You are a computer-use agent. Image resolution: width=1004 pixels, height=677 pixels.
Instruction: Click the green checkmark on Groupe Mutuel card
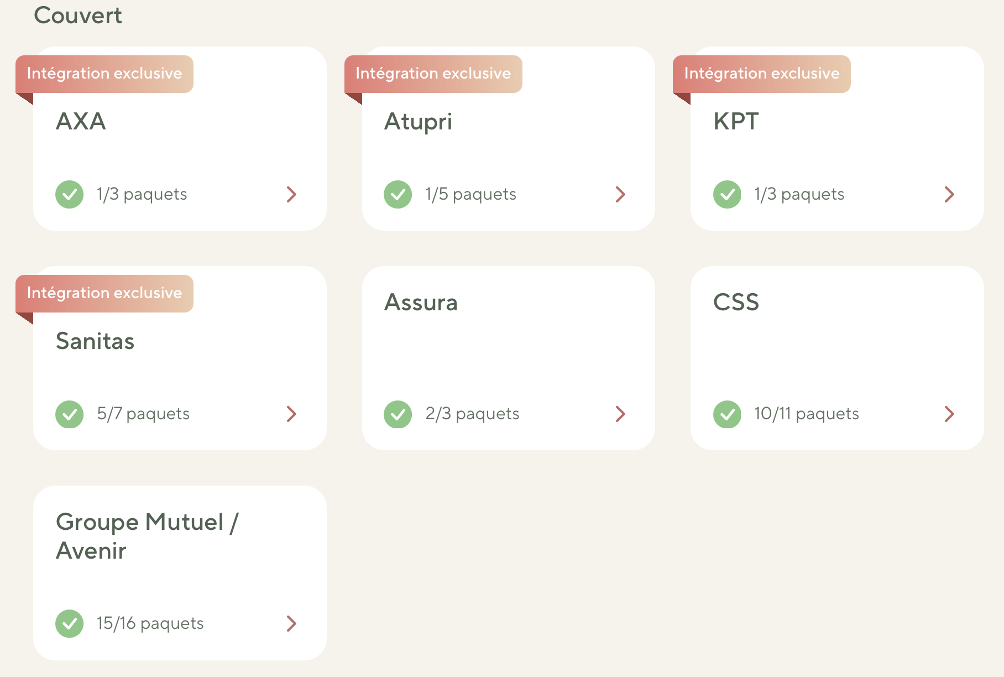tap(70, 623)
